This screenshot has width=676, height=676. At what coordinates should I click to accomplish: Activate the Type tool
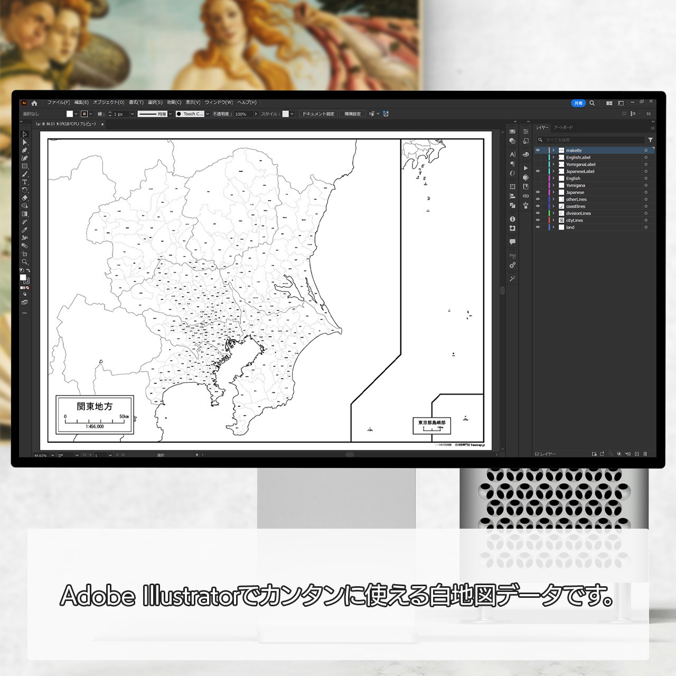[24, 182]
